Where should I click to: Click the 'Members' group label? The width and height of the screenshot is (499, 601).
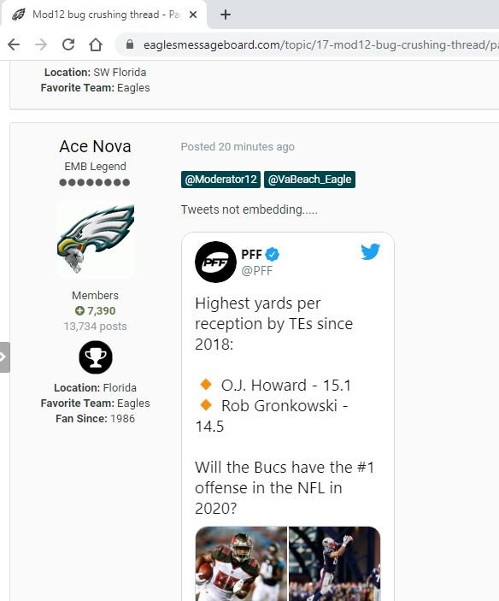coord(95,296)
